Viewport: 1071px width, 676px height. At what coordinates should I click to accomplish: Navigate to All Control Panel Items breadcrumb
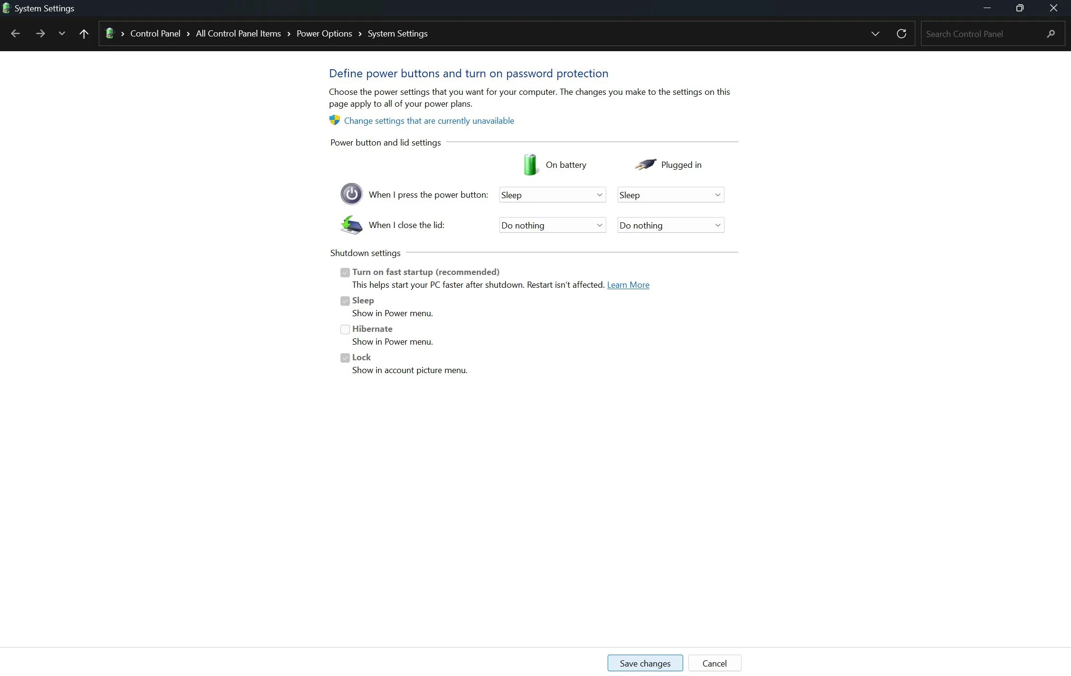coord(238,33)
